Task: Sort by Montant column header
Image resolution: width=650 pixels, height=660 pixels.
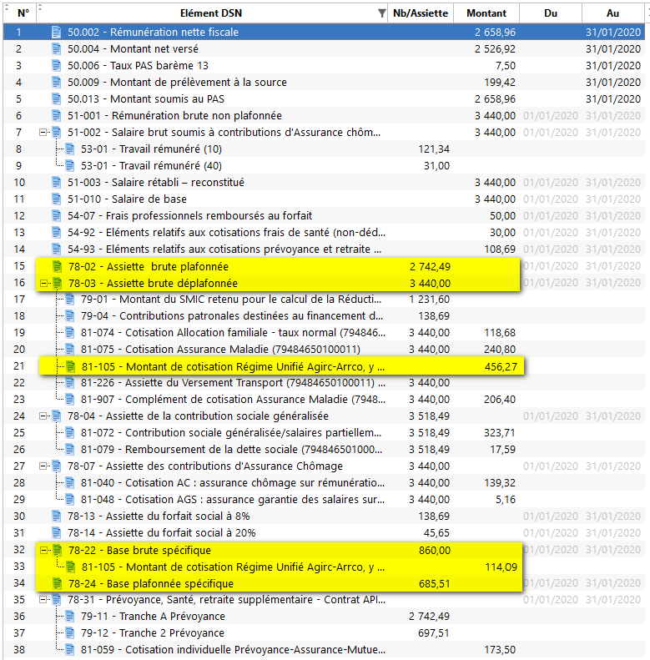Action: pyautogui.click(x=486, y=13)
